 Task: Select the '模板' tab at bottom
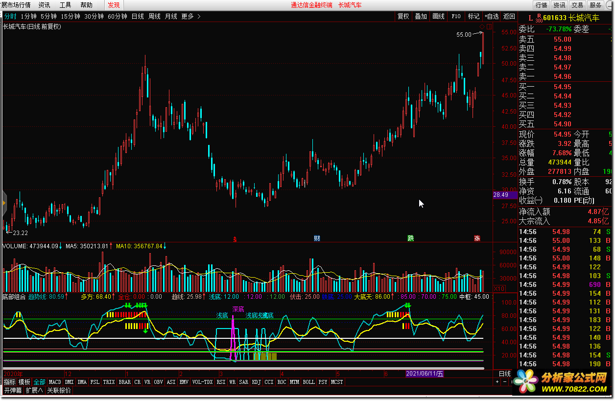point(25,382)
